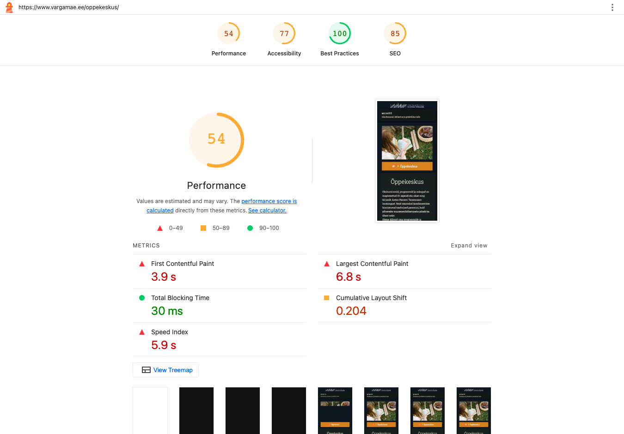
Task: Click the red triangle legend icon for 0–49
Action: pos(160,228)
